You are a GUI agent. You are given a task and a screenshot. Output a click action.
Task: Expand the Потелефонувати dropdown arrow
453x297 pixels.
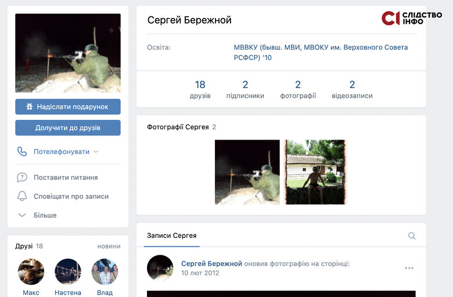pos(96,152)
